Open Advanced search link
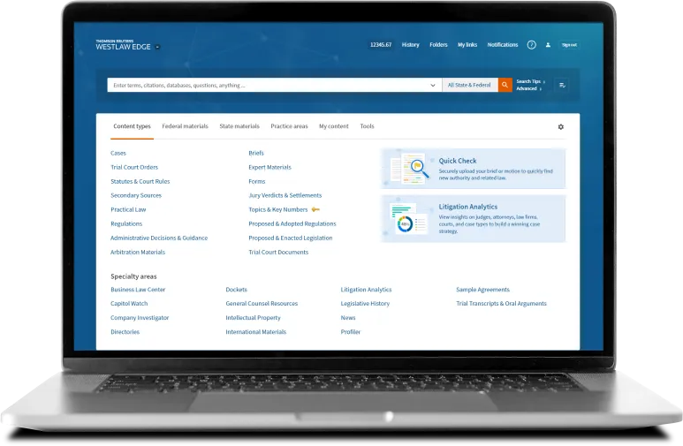 pos(528,88)
